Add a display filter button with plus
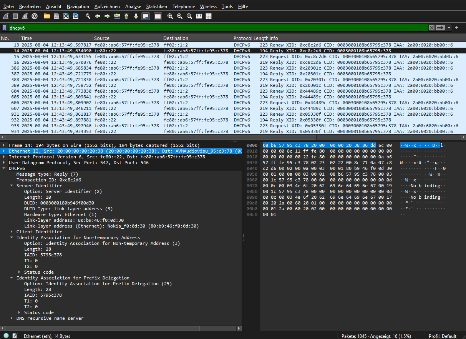 pos(457,28)
